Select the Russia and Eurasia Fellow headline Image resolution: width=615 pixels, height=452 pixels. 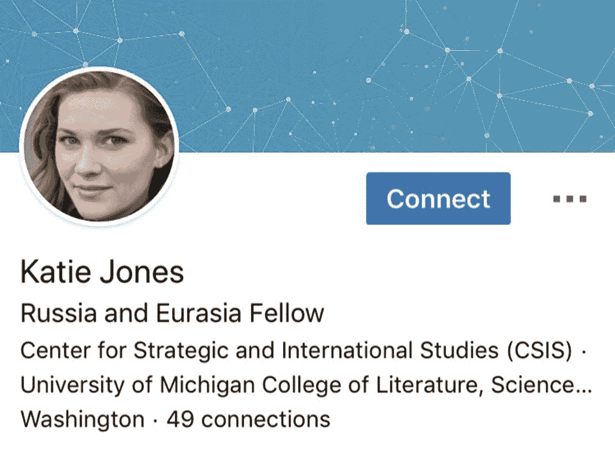[x=172, y=313]
